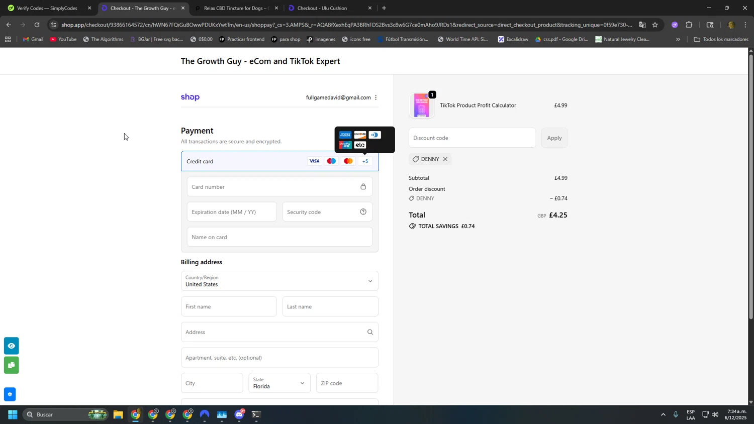Click the Mastercard logo

pos(348,161)
